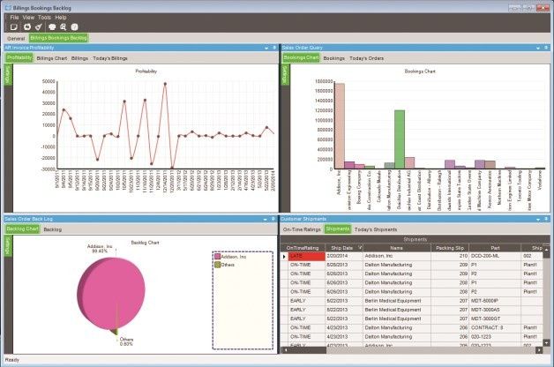The width and height of the screenshot is (554, 367).
Task: Toggle pin on Sales Order Query panel
Action: click(546, 48)
